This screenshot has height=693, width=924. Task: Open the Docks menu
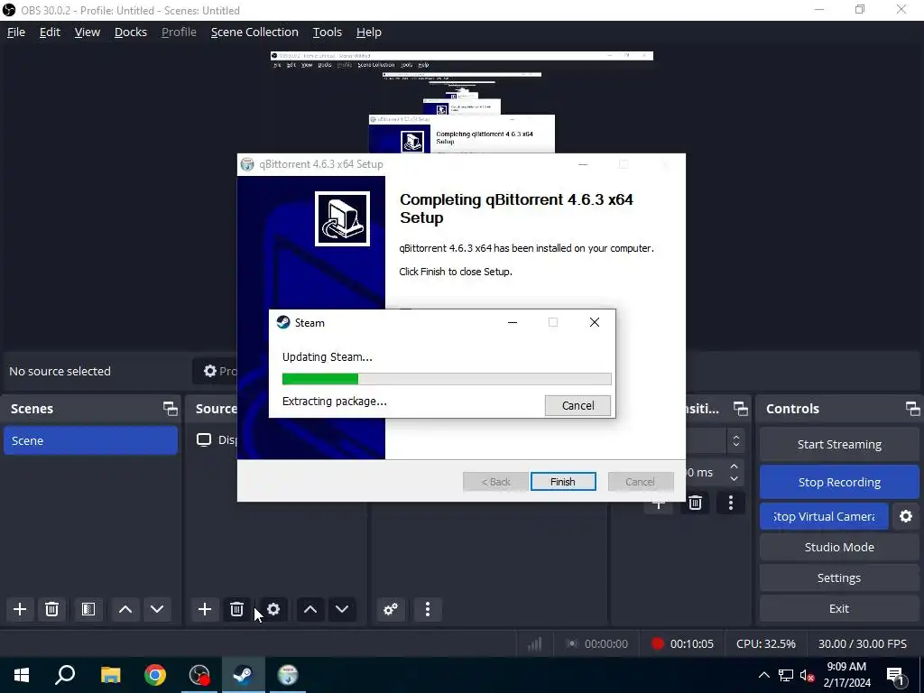(130, 32)
